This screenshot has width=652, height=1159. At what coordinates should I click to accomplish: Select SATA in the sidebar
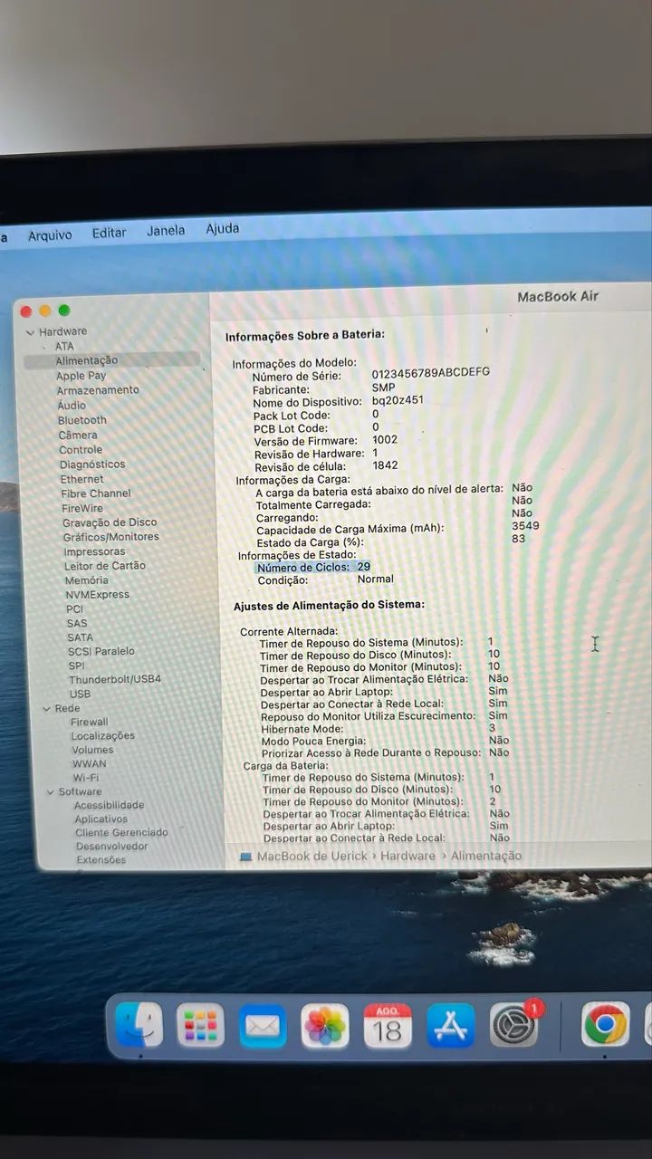tap(80, 637)
